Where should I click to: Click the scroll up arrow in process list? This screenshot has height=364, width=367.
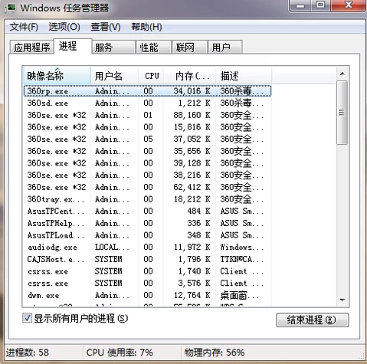tap(342, 74)
